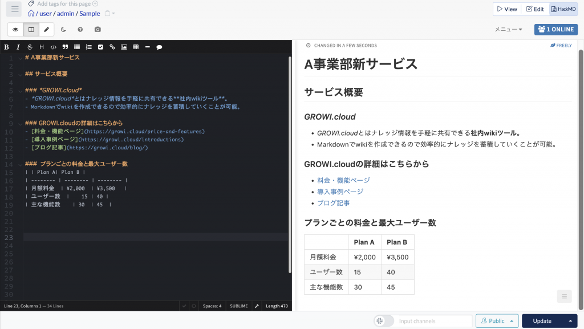Collapse the fold arrow on editor line 1
The image size is (584, 329).
20,58
